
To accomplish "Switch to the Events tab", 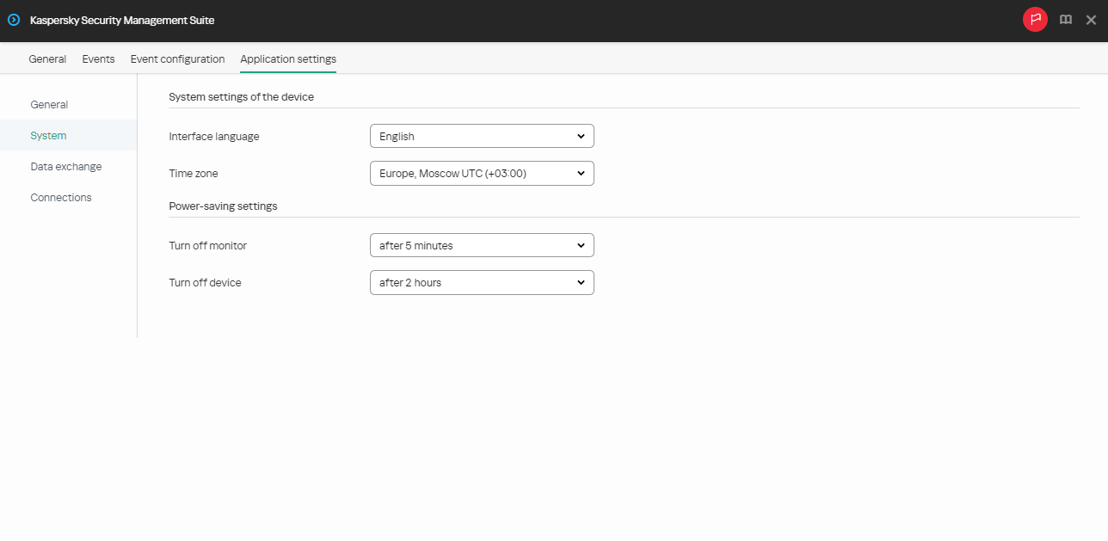I will click(98, 58).
